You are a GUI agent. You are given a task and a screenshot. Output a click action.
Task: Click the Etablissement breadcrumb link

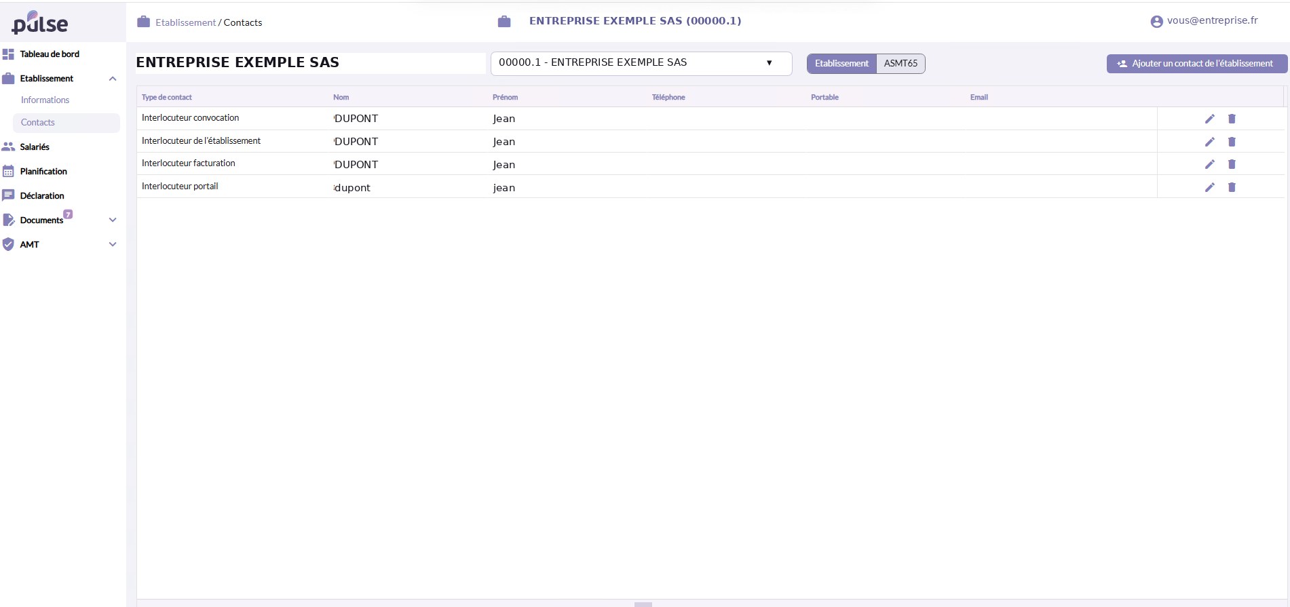pyautogui.click(x=185, y=22)
